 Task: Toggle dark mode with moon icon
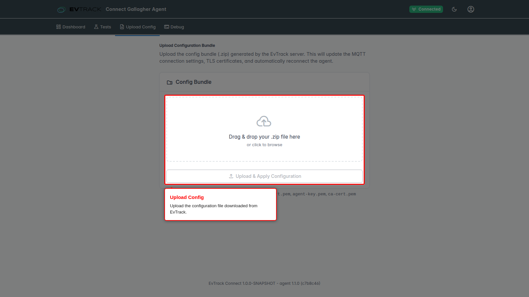click(454, 9)
